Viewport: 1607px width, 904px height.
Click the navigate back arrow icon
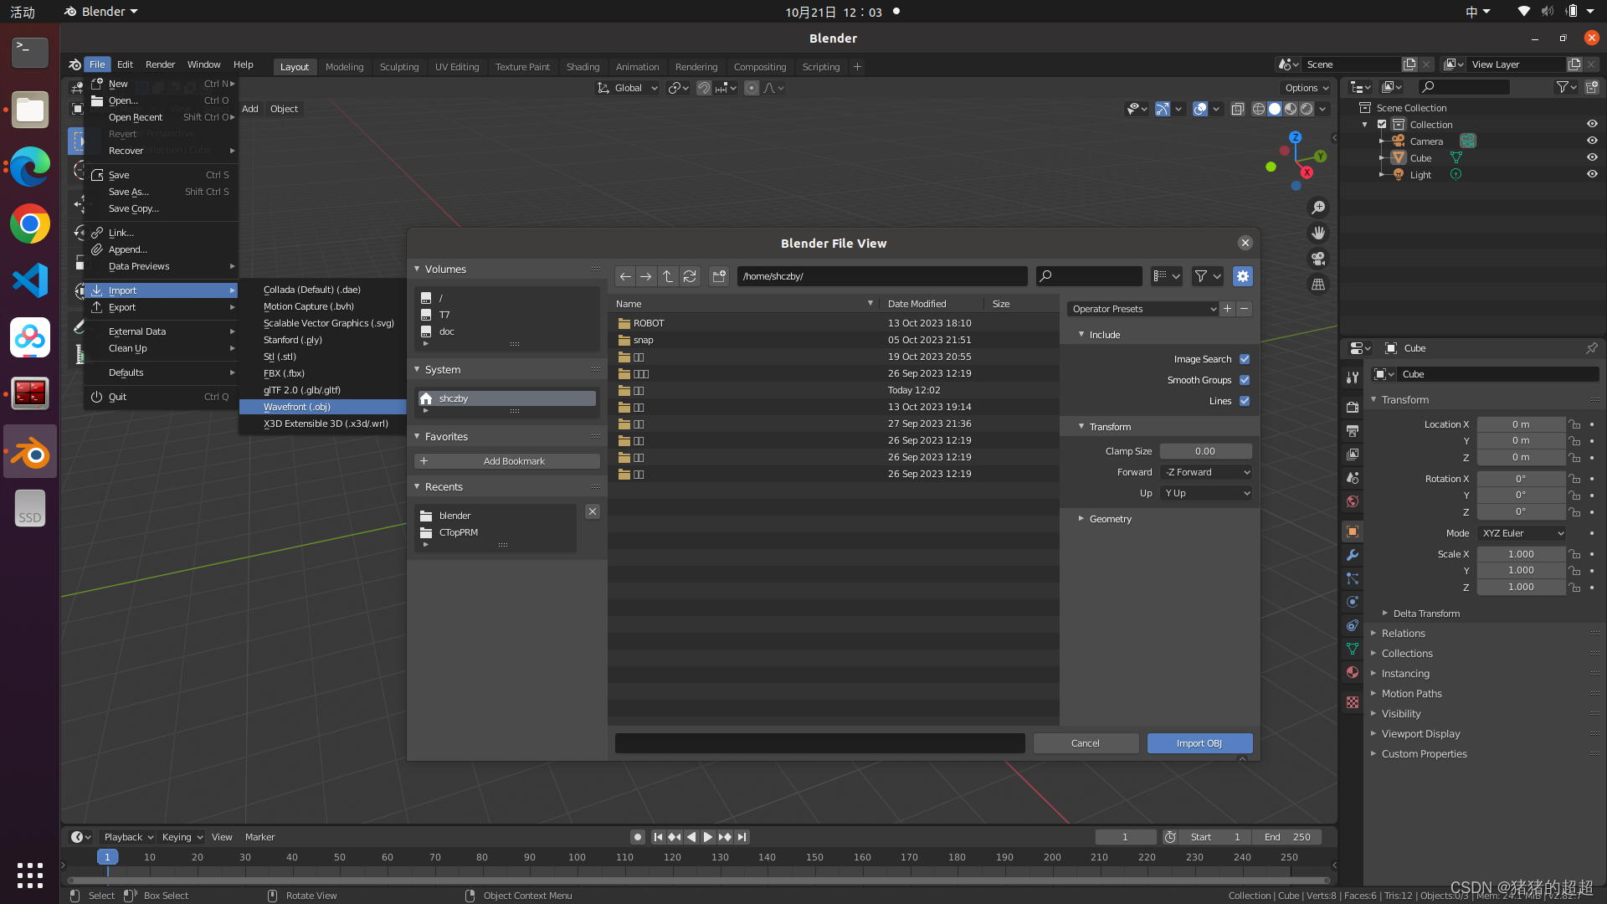coord(625,276)
